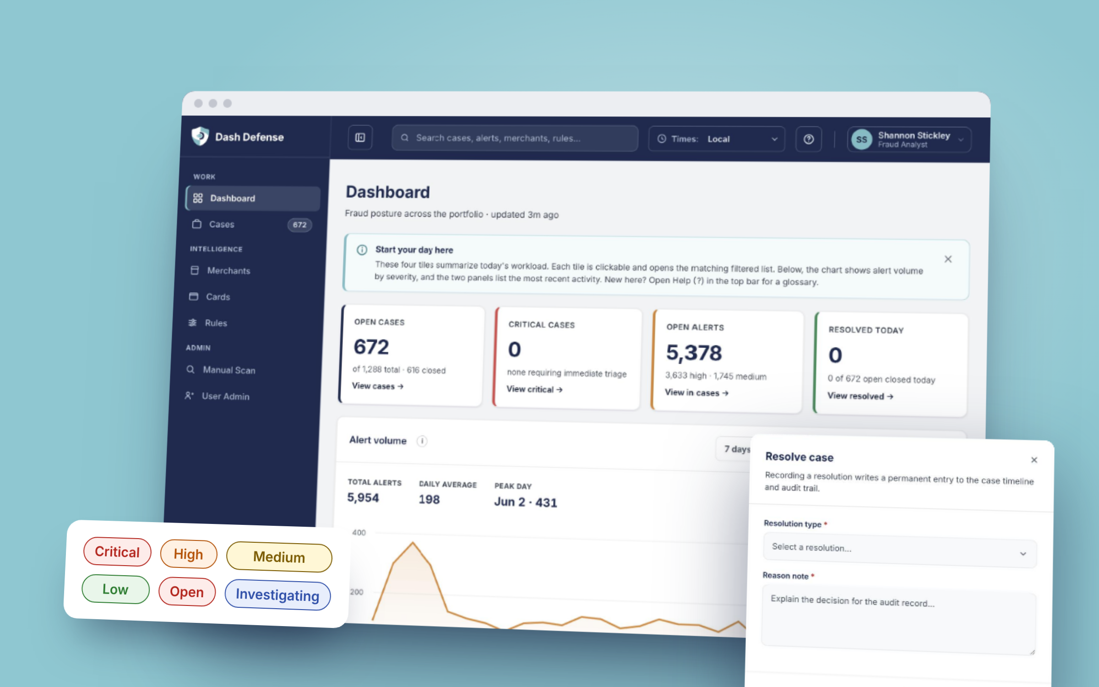Click the search cases, alerts, merchants field

coord(515,138)
